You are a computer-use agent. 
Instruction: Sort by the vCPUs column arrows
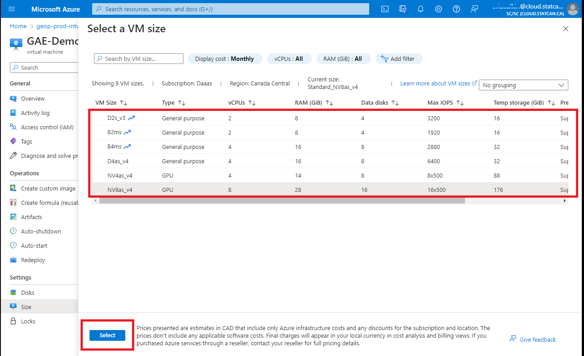click(252, 103)
